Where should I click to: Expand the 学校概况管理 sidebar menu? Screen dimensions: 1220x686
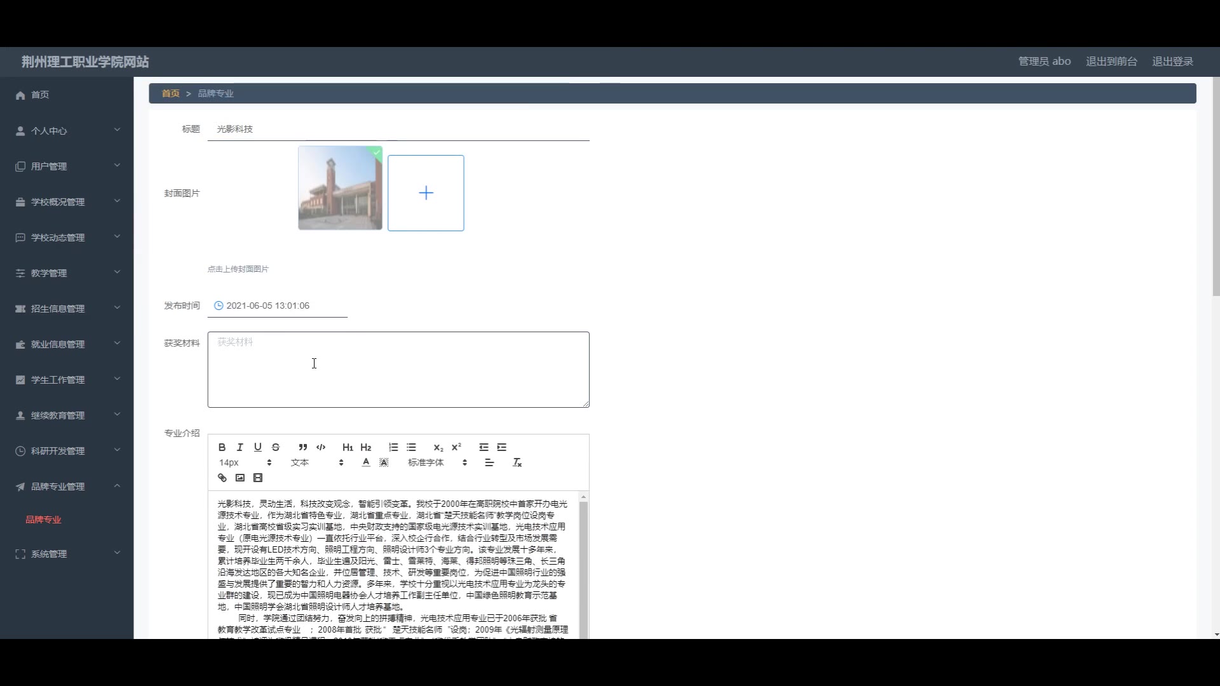[x=67, y=201]
